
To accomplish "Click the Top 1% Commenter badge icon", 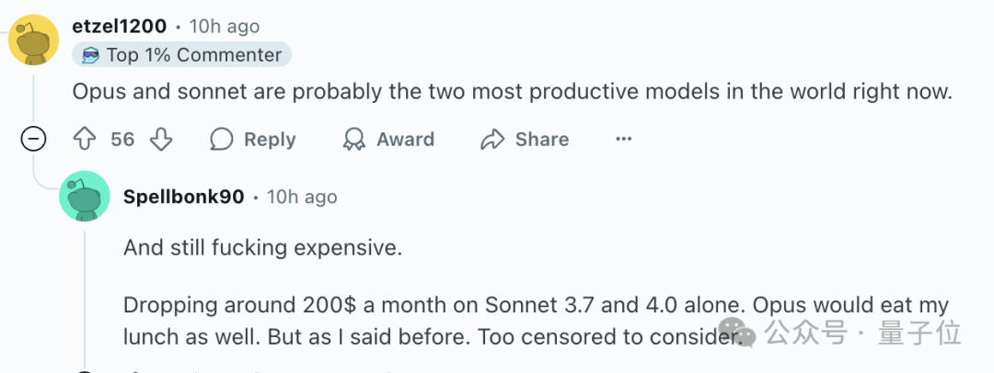I will pyautogui.click(x=90, y=56).
